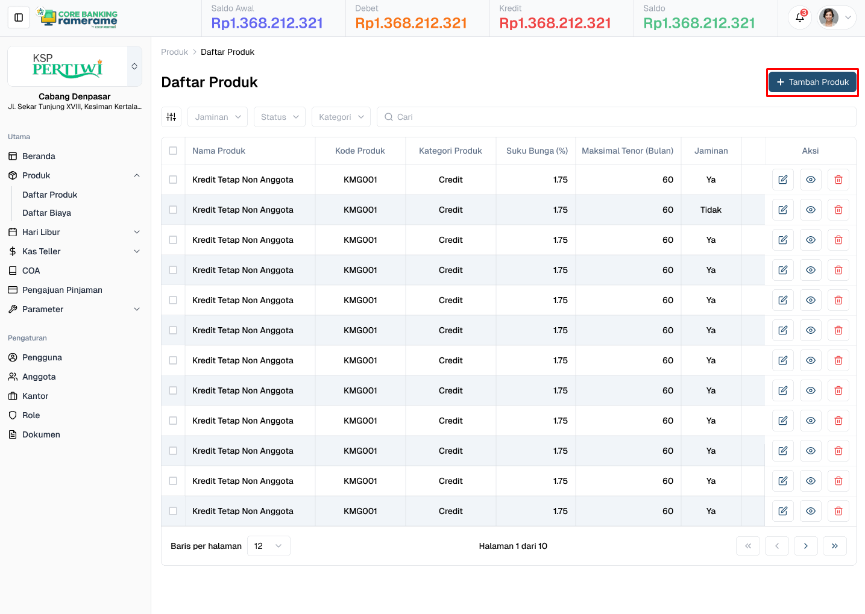
Task: Go to the next page of products
Action: [805, 545]
